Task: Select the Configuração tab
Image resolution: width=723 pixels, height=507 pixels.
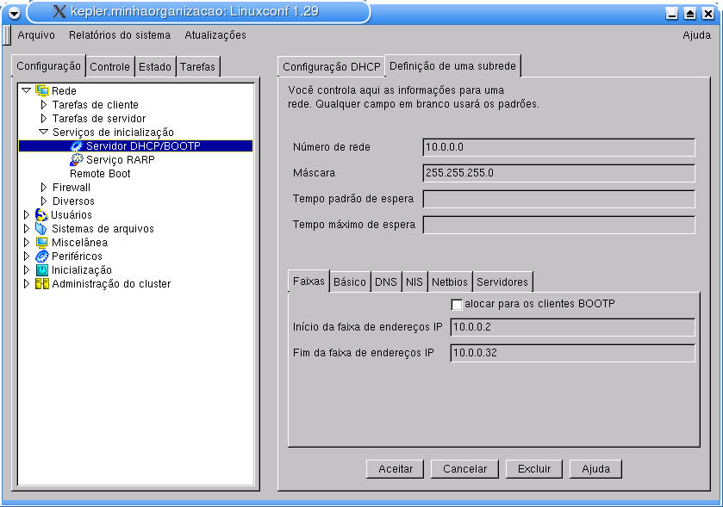Action: 48,66
